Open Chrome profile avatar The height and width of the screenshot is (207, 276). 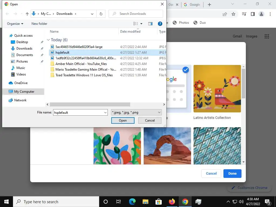pyautogui.click(x=261, y=14)
